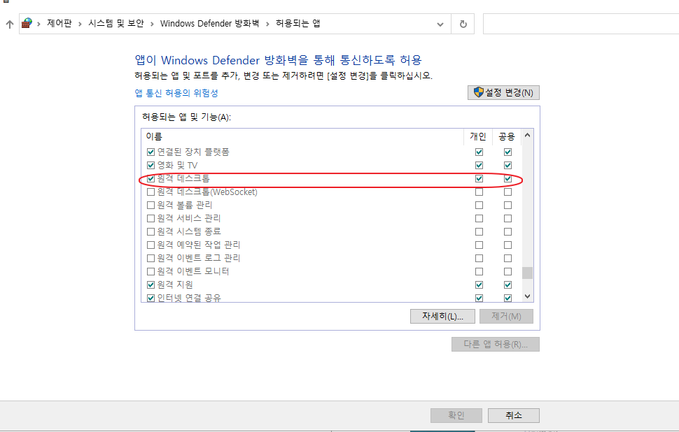This screenshot has width=679, height=432.
Task: Cancel with the 취소 button
Action: pos(514,415)
